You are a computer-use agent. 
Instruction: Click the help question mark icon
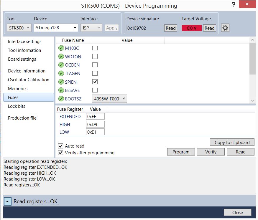point(234,4)
